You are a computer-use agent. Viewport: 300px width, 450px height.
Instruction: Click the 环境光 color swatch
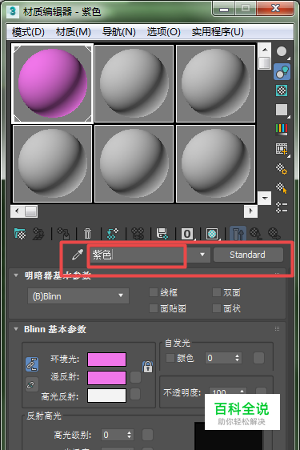coord(106,360)
